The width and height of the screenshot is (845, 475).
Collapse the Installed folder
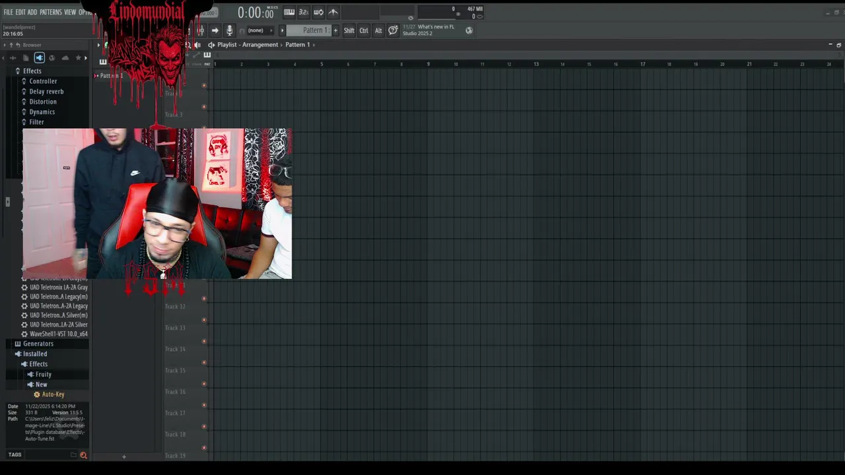tap(35, 354)
